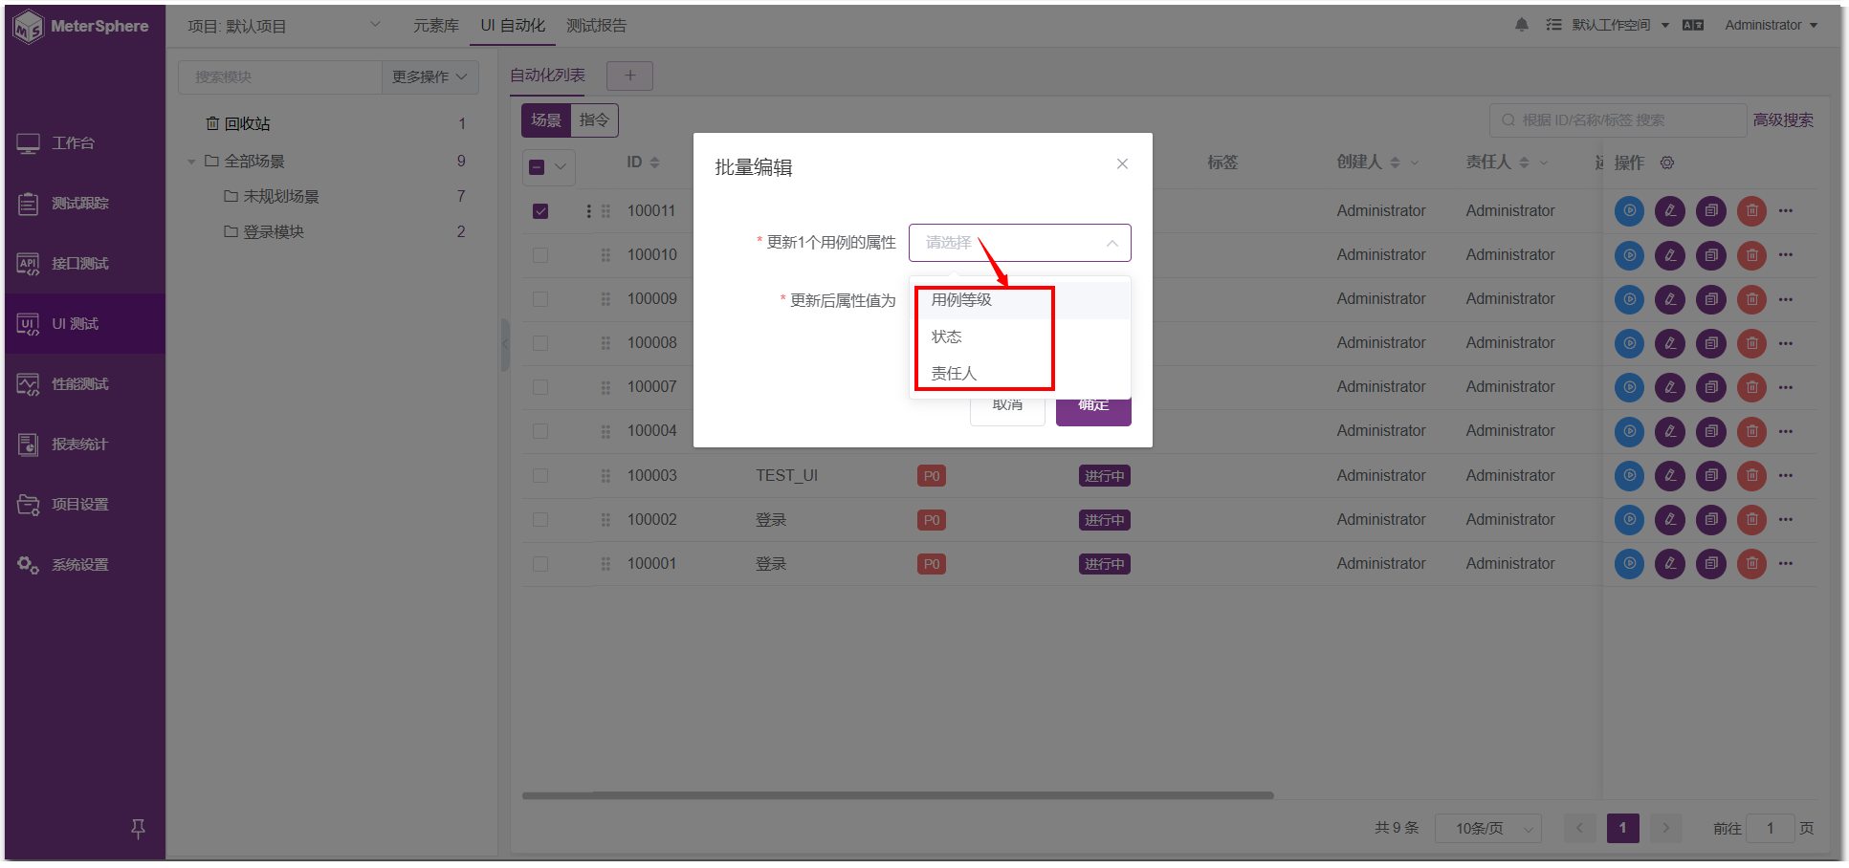Open the 请选择 attribute dropdown

pyautogui.click(x=1020, y=243)
